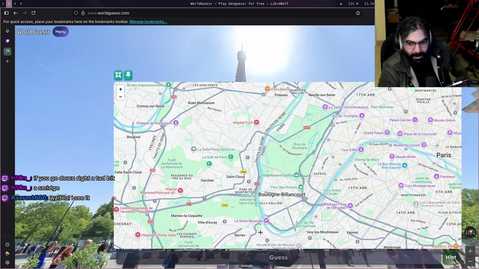Zoom in street view with plus button
Image resolution: width=479 pixels, height=269 pixels.
(470, 251)
